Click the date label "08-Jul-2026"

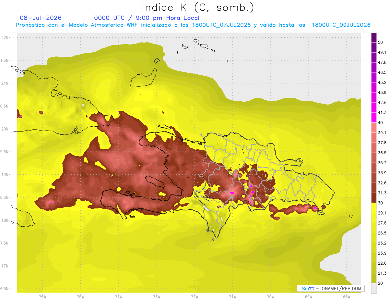(x=41, y=18)
